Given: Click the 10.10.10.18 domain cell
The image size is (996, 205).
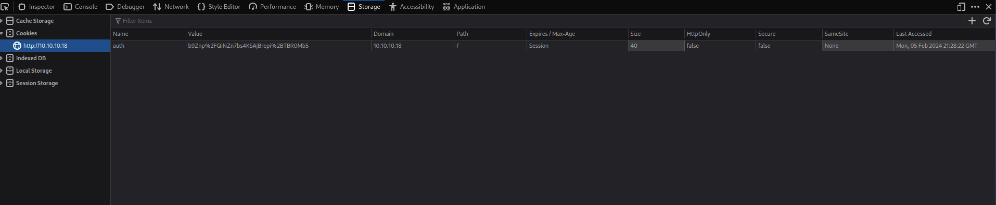Looking at the screenshot, I should [413, 46].
